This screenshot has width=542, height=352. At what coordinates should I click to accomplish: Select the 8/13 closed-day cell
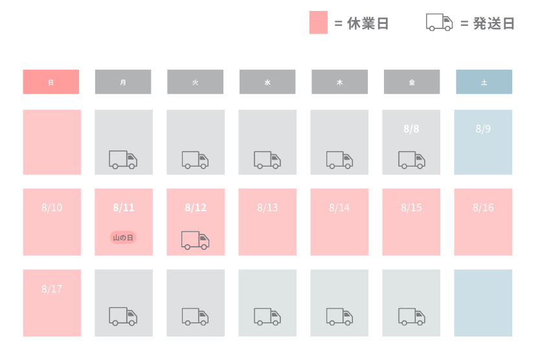[x=267, y=222]
